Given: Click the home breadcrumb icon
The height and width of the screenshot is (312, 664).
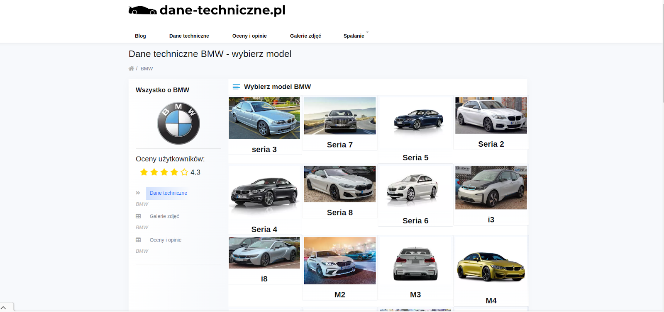Looking at the screenshot, I should [x=131, y=69].
